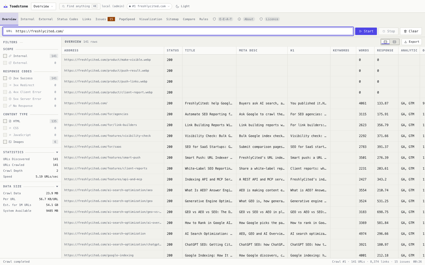Toggle the Light theme moon icon
This screenshot has height=265, width=425.
(177, 6)
